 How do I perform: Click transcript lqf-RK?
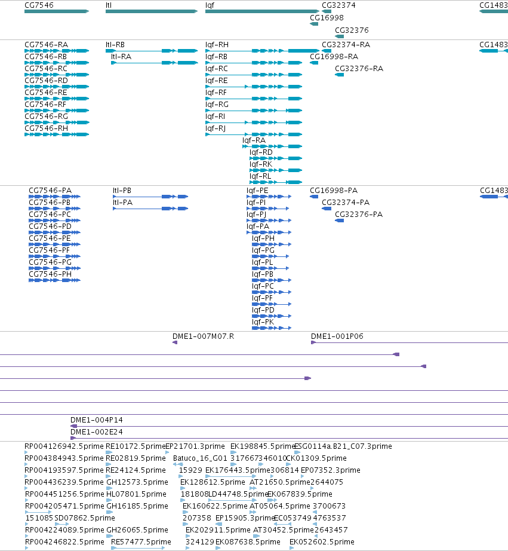click(x=261, y=164)
